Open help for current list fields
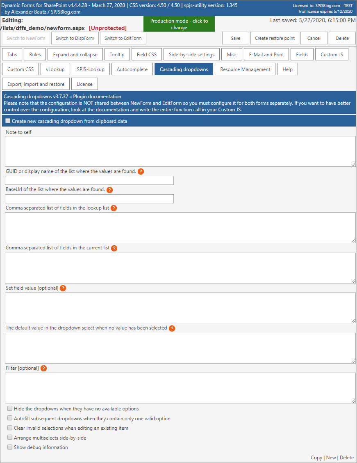357x463 pixels. [x=114, y=248]
